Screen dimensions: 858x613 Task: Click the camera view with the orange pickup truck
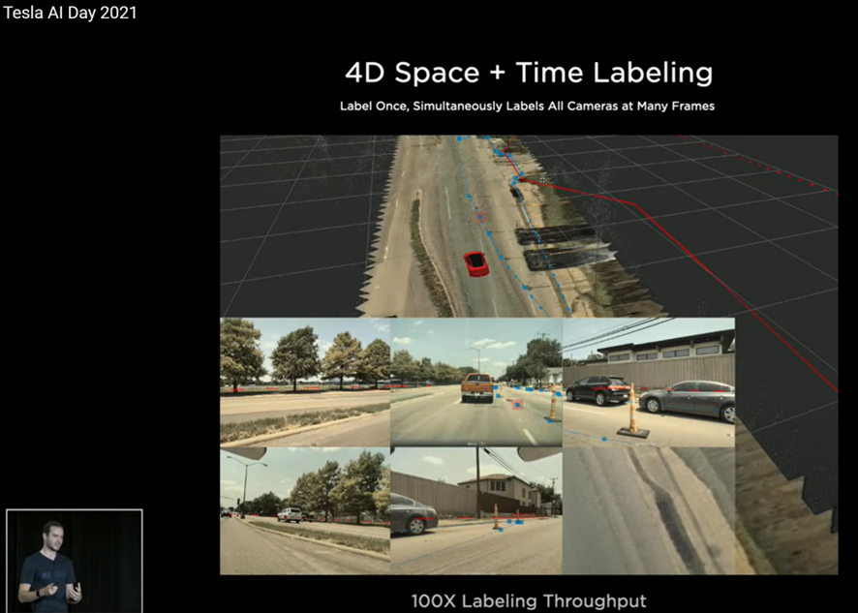pyautogui.click(x=476, y=382)
